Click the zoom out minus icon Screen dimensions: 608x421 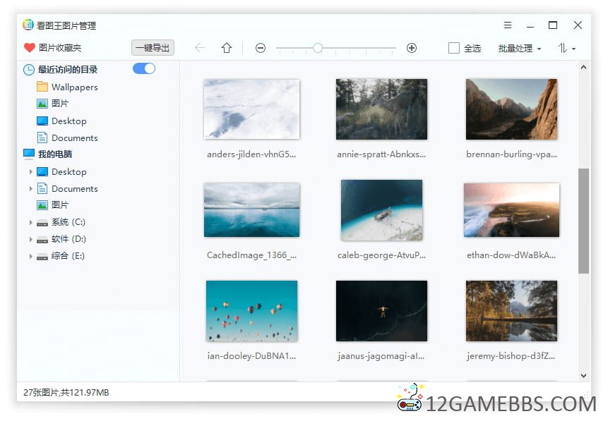(x=261, y=48)
